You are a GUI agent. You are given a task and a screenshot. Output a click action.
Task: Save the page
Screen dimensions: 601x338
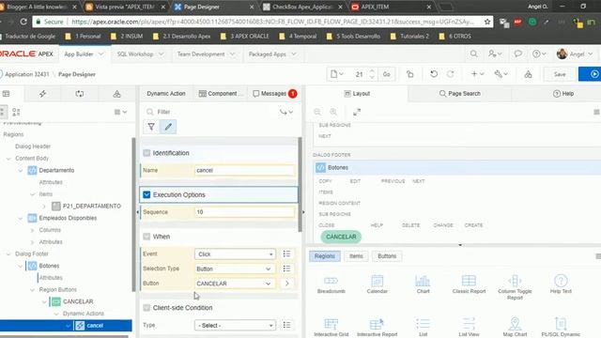tap(560, 74)
